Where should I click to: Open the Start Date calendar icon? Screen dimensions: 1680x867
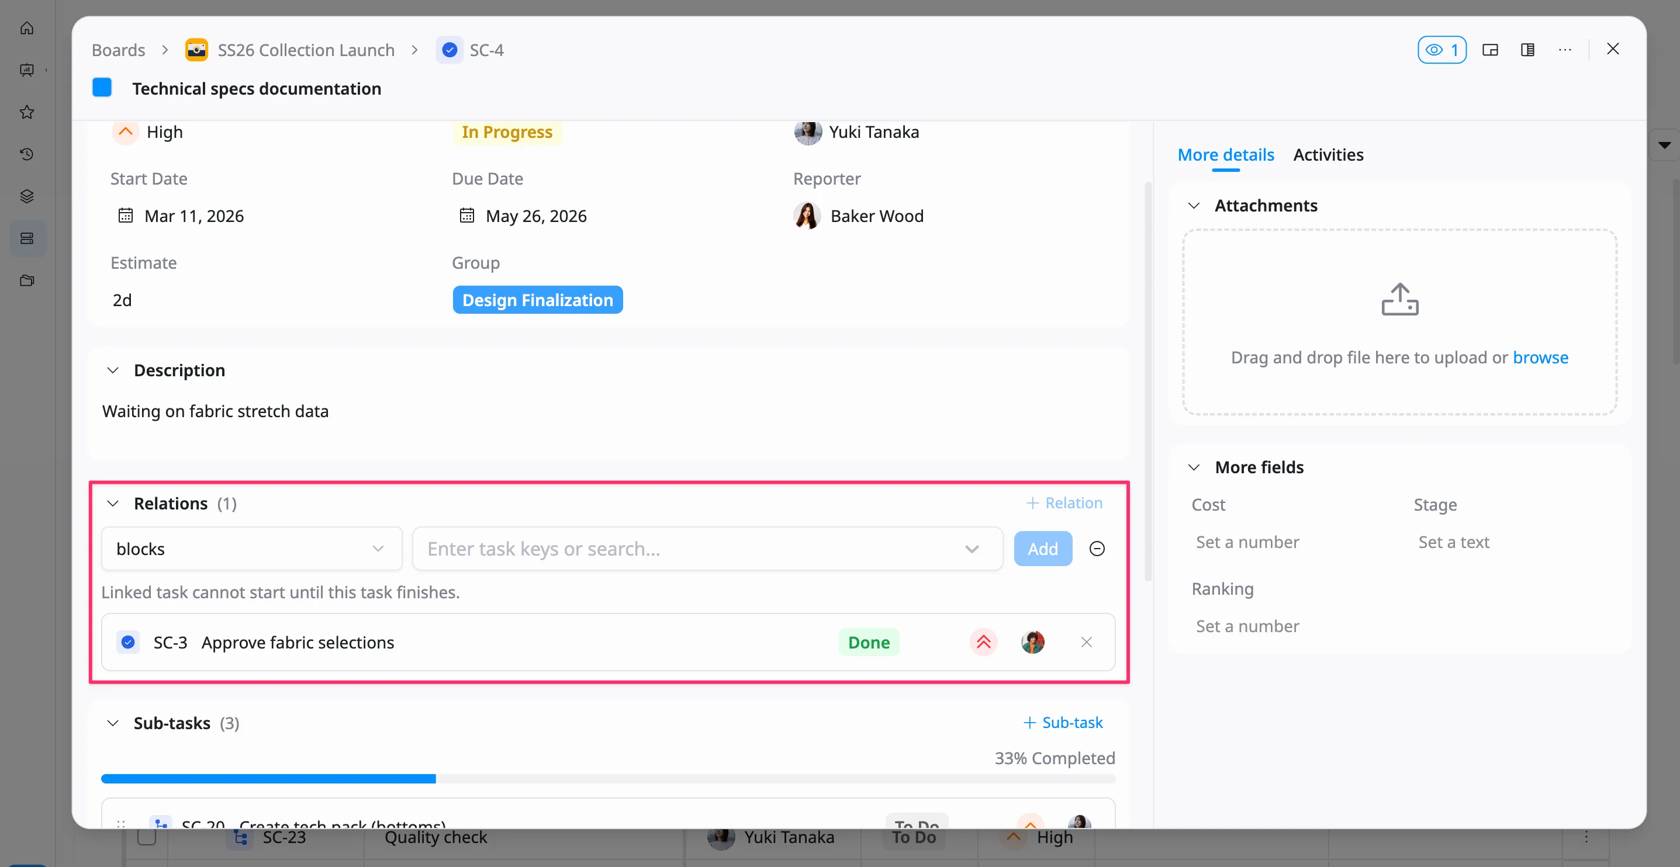point(125,216)
